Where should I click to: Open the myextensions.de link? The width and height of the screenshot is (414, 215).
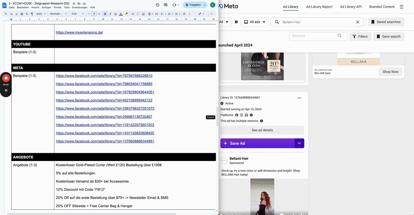80,32
